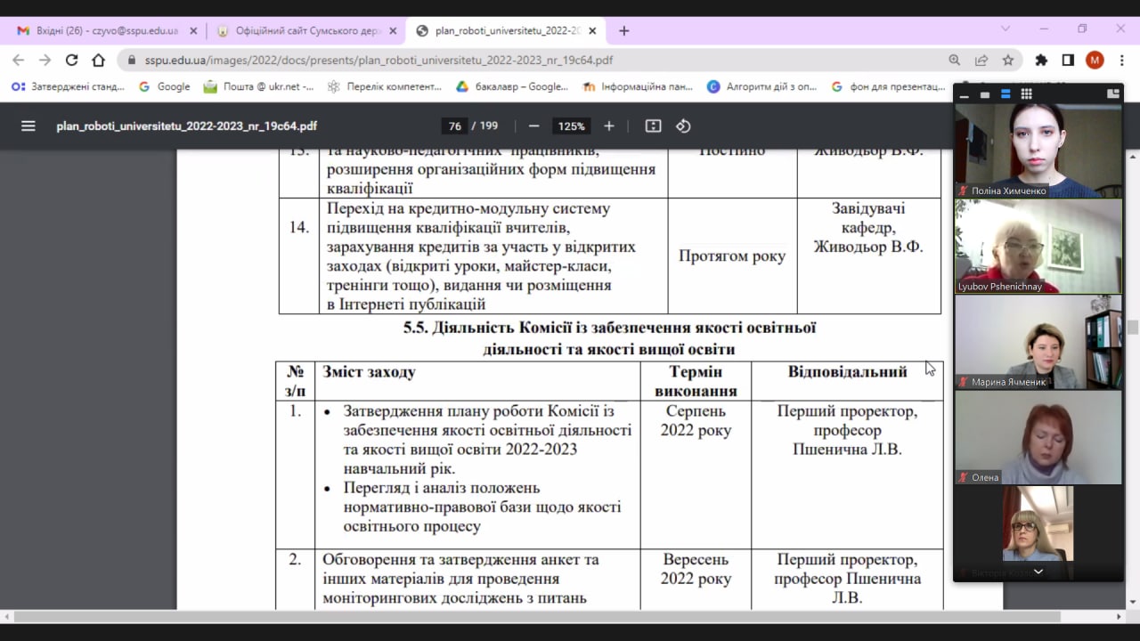Click the PDF filename title in toolbar

tap(186, 126)
